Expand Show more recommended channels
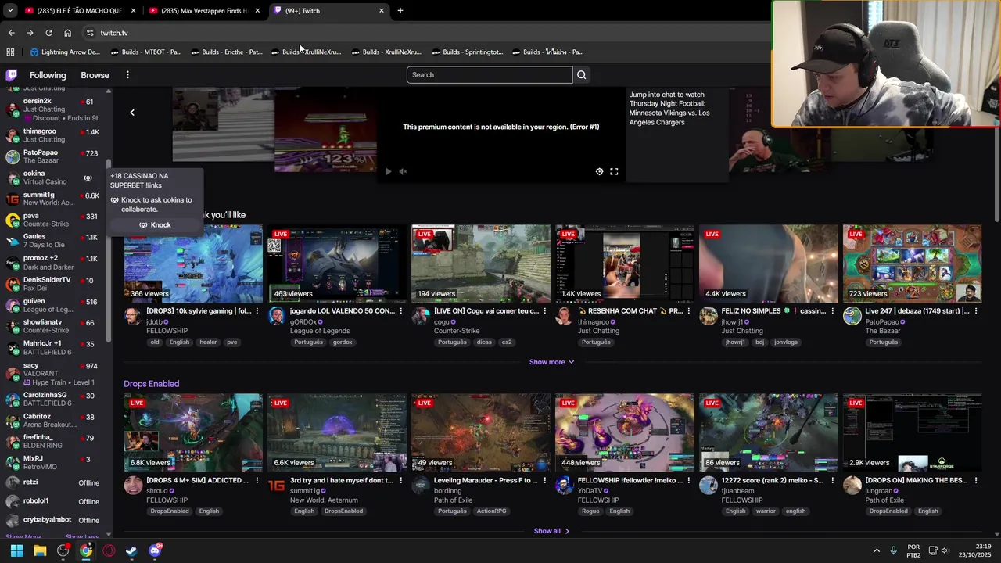The width and height of the screenshot is (1001, 563). (x=551, y=362)
